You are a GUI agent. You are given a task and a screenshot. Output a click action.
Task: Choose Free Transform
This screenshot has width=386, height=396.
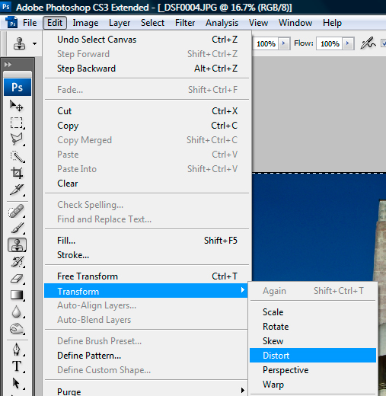click(147, 276)
